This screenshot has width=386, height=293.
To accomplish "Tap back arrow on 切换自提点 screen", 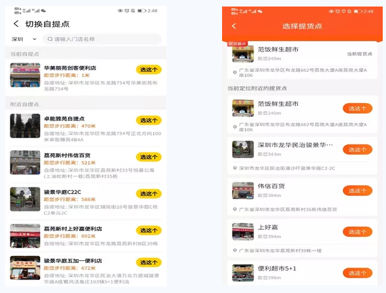I will click(16, 24).
